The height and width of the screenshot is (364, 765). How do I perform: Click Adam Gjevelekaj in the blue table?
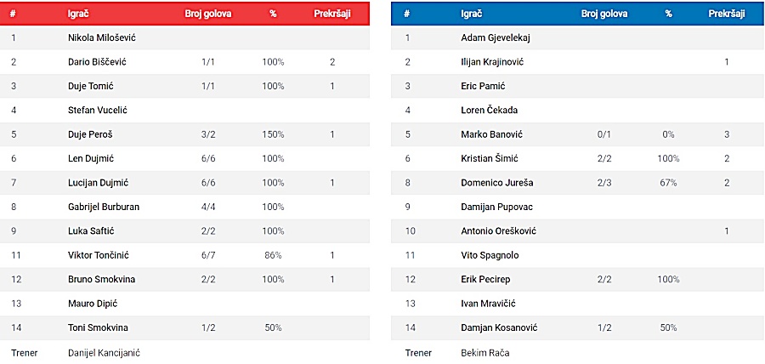(496, 38)
